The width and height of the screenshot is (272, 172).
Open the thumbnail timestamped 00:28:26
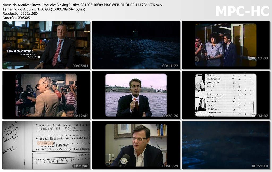(x=136, y=95)
